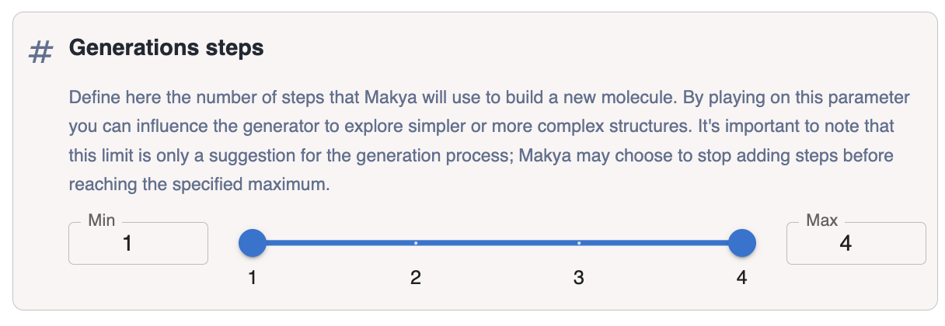945x326 pixels.
Task: Select the left slider handle at 1
Action: coord(253,243)
